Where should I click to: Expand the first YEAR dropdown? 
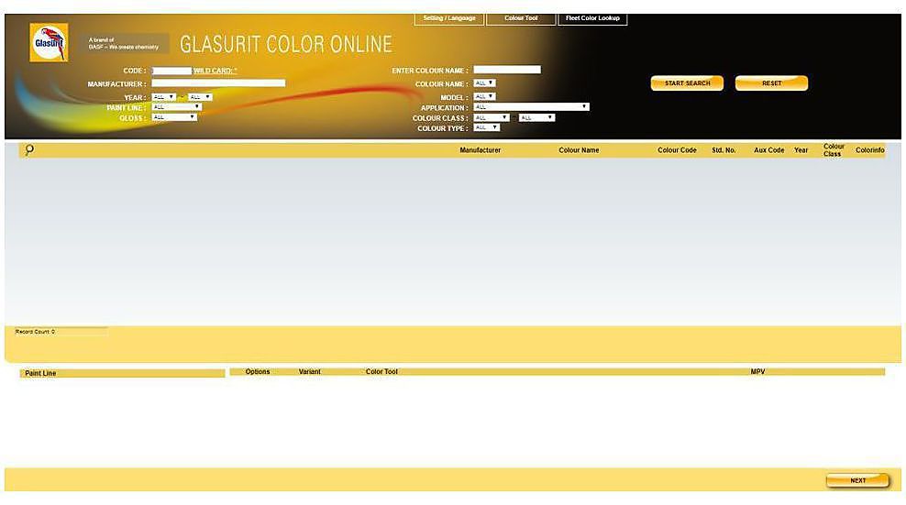pyautogui.click(x=164, y=97)
